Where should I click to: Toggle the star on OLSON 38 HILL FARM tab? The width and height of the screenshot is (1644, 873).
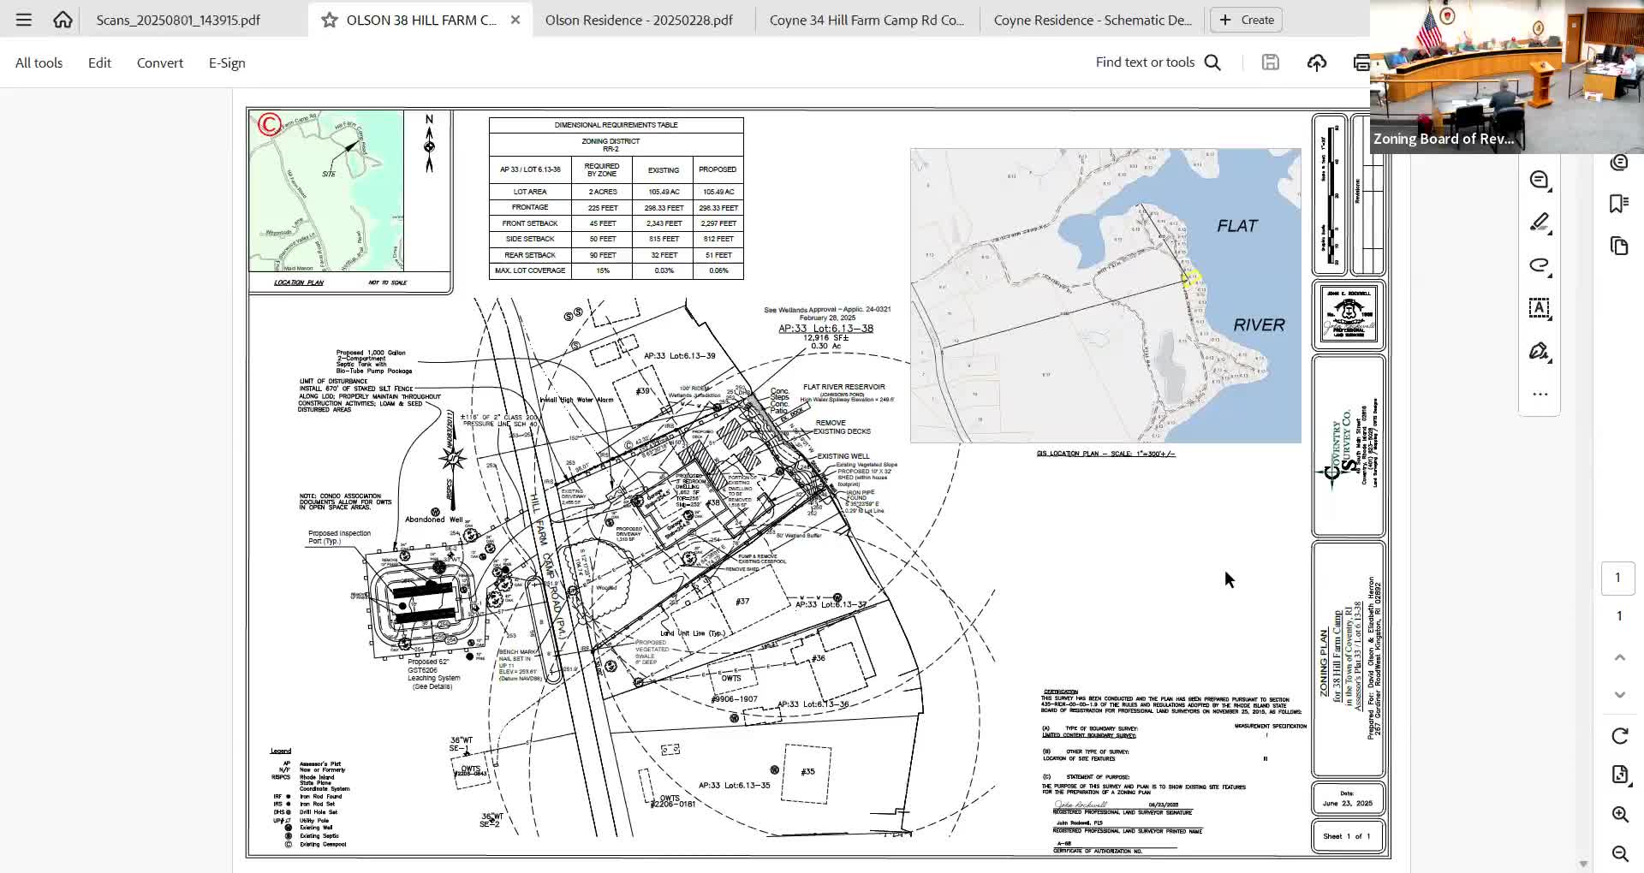[330, 20]
